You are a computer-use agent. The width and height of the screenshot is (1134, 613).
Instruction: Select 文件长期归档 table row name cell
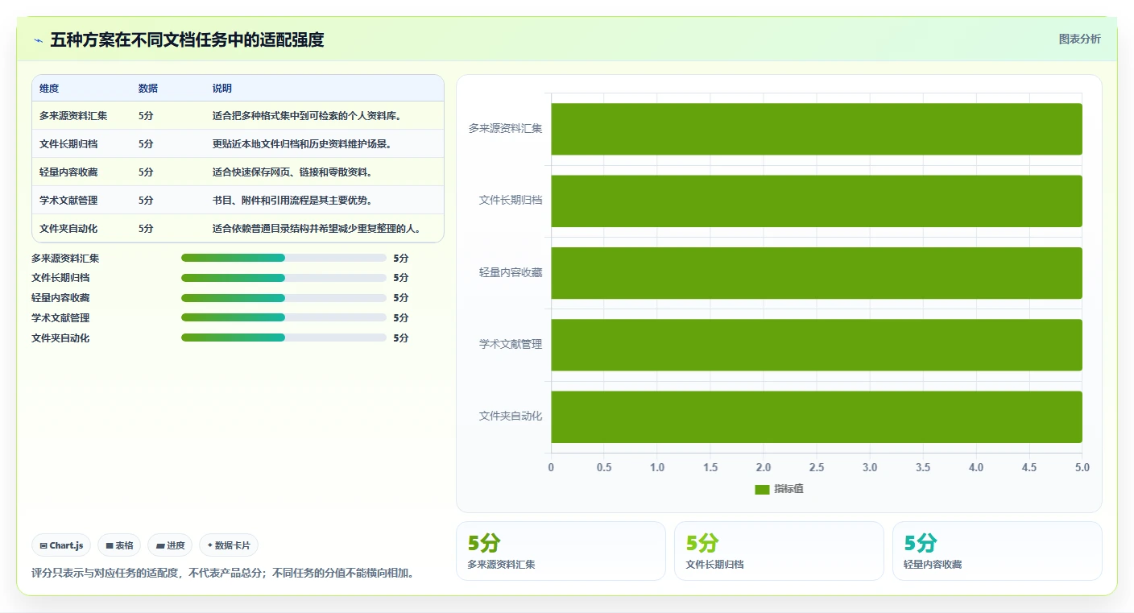coord(68,144)
